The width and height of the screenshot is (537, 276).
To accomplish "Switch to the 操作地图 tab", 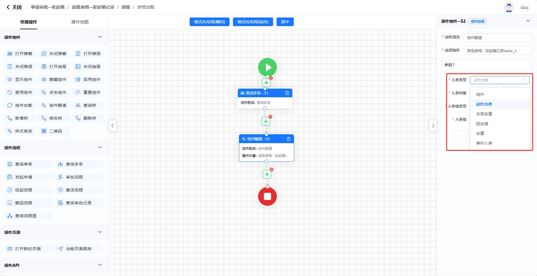I will (80, 22).
